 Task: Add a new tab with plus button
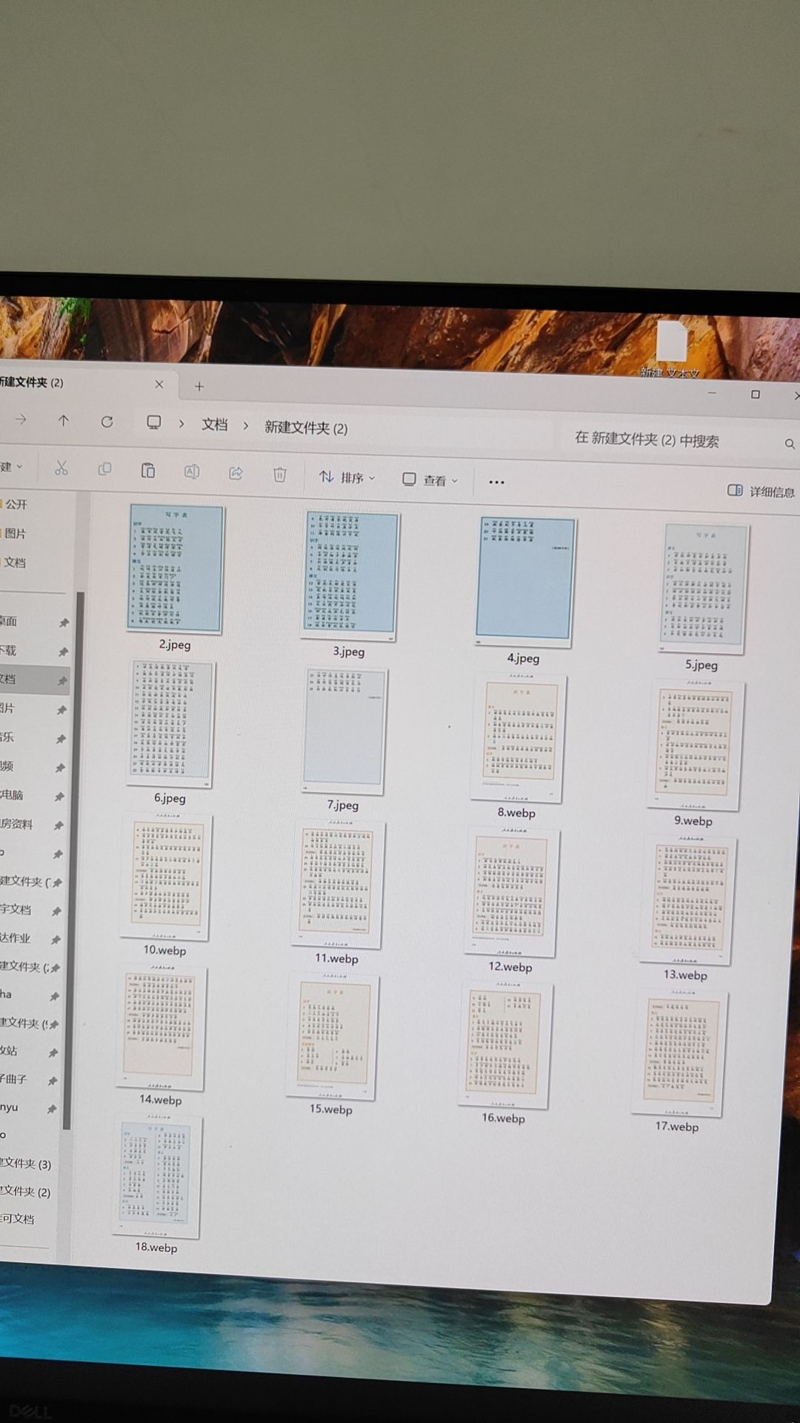click(x=199, y=386)
